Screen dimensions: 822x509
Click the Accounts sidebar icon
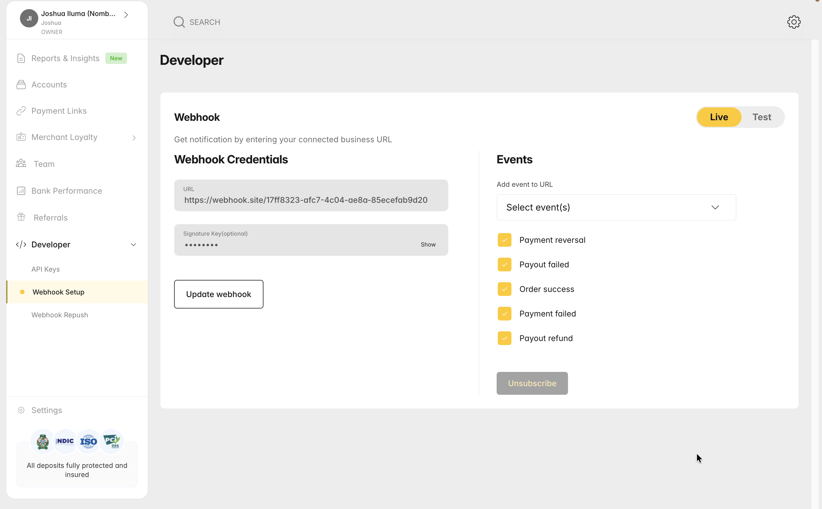tap(21, 85)
